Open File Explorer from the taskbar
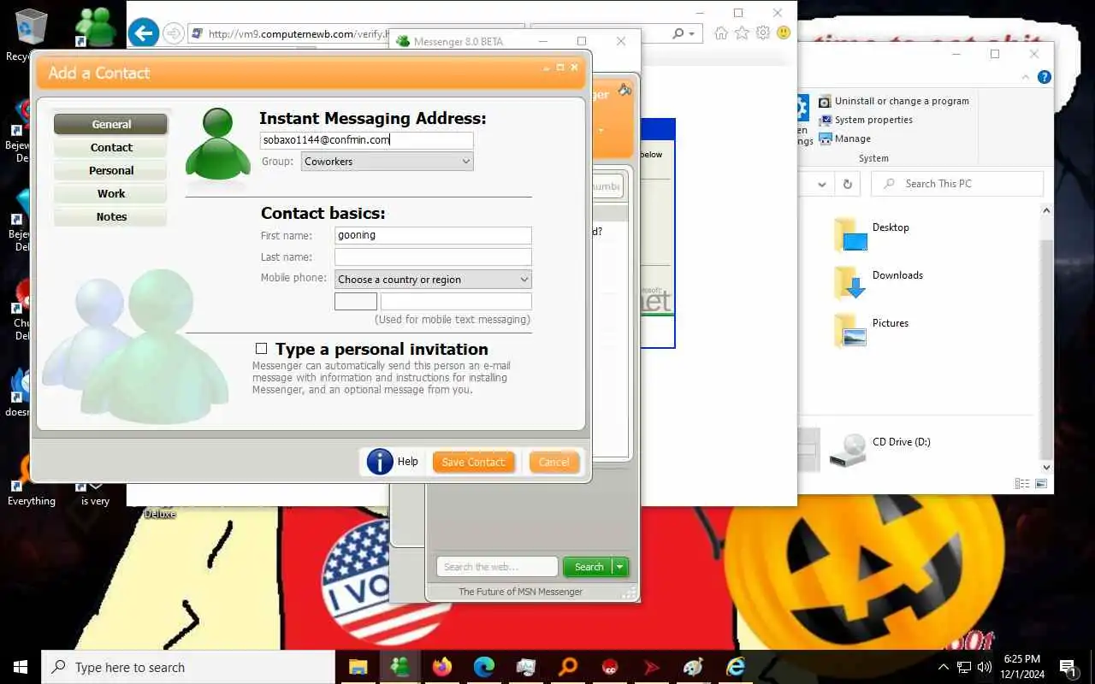This screenshot has height=684, width=1095. pos(358,667)
